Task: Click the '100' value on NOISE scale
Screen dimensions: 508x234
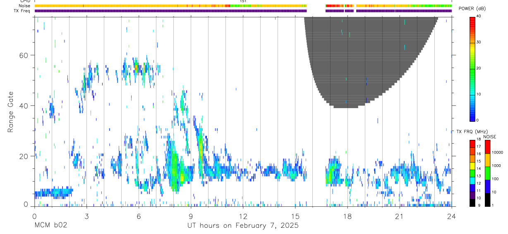Action: pyautogui.click(x=496, y=179)
